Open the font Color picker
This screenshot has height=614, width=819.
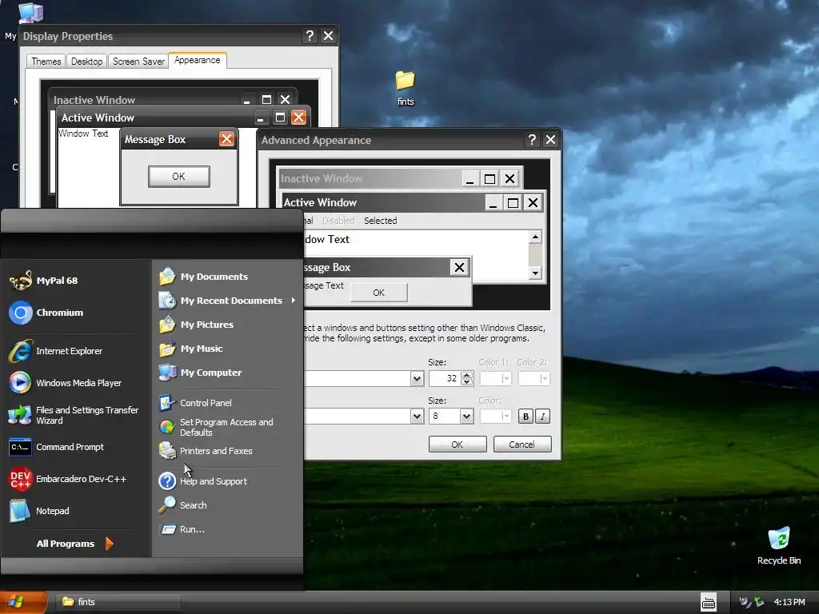[x=495, y=416]
